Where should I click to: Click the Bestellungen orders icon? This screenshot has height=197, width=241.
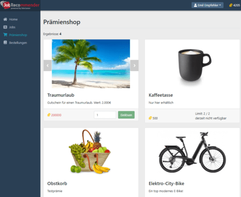coord(5,42)
